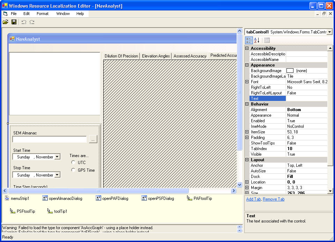Click the application icon in title bar

click(5, 6)
